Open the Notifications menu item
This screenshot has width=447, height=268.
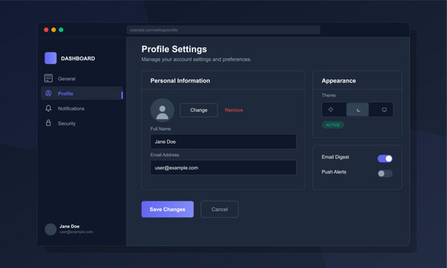coord(82,108)
